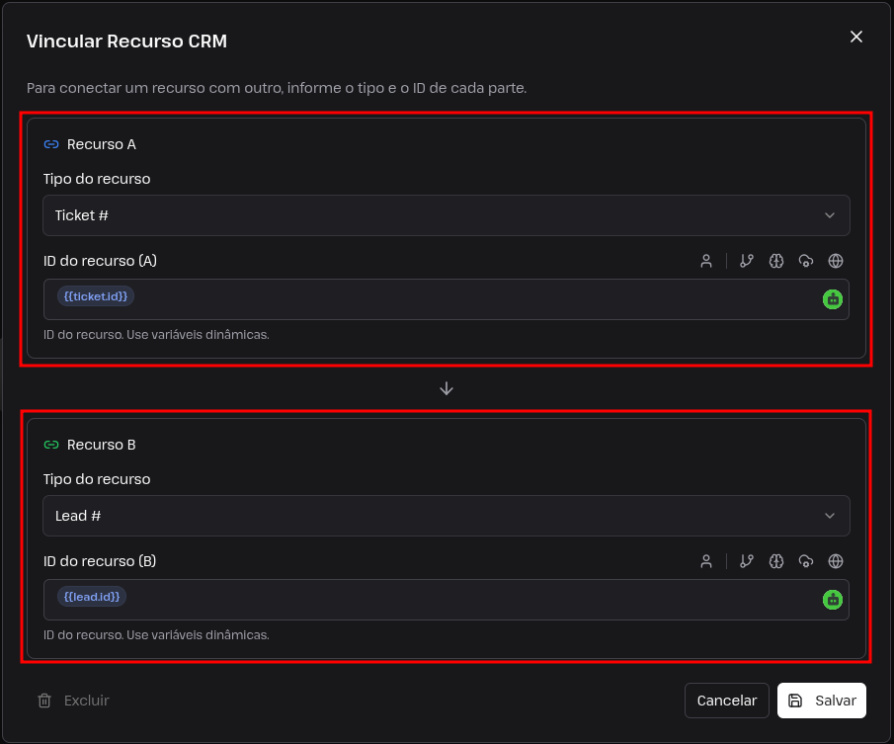The image size is (894, 744).
Task: Click chevron of Lead # dropdown
Action: [830, 516]
